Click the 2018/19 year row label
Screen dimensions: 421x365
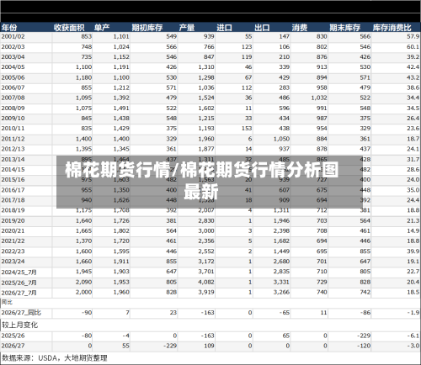pos(13,210)
